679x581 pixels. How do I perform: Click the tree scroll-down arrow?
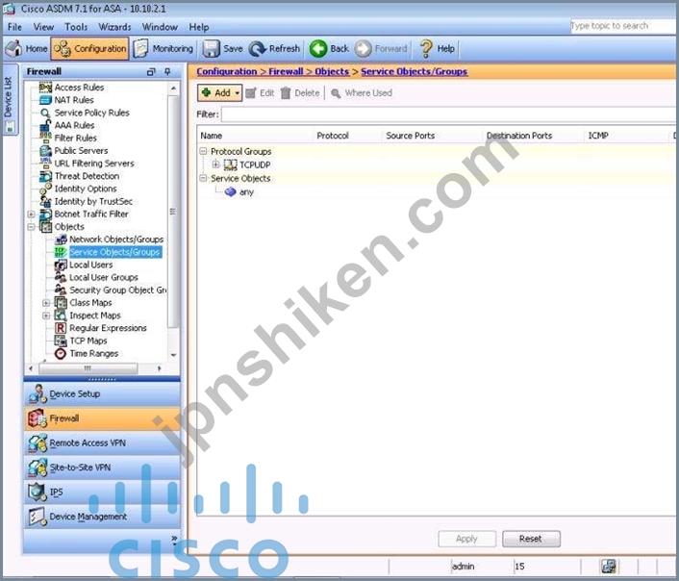tap(173, 354)
